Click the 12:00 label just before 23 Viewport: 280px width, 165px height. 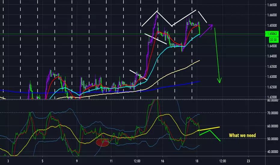[x=223, y=161]
